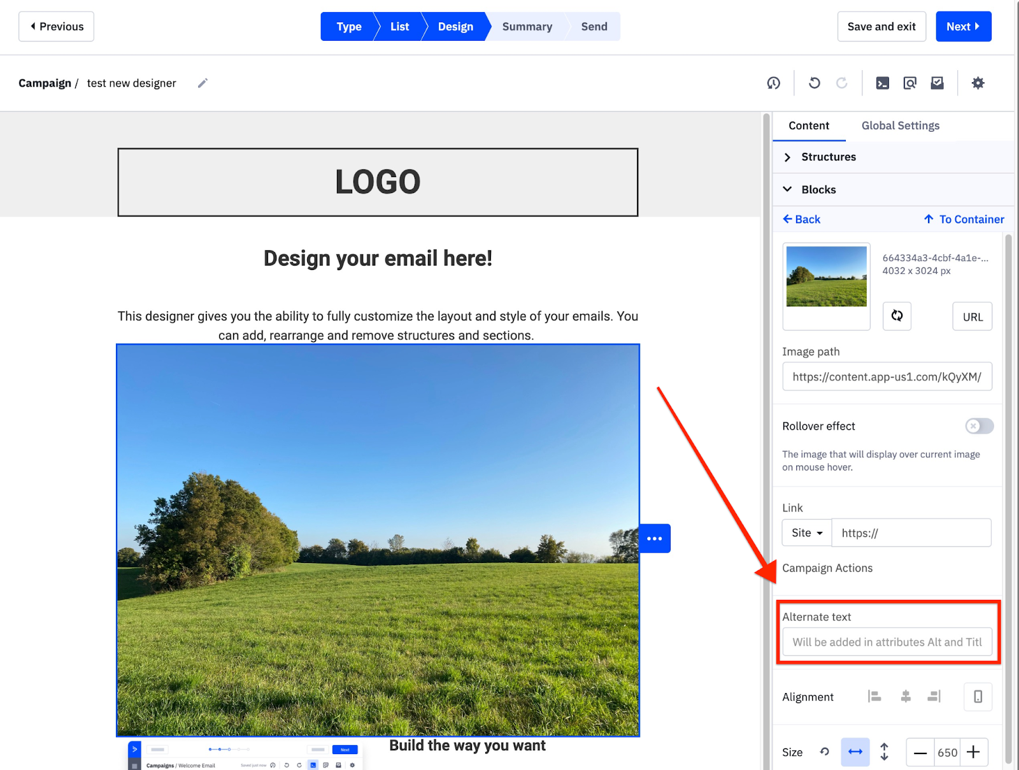The height and width of the screenshot is (770, 1019).
Task: Open the Site link type dropdown
Action: click(806, 533)
